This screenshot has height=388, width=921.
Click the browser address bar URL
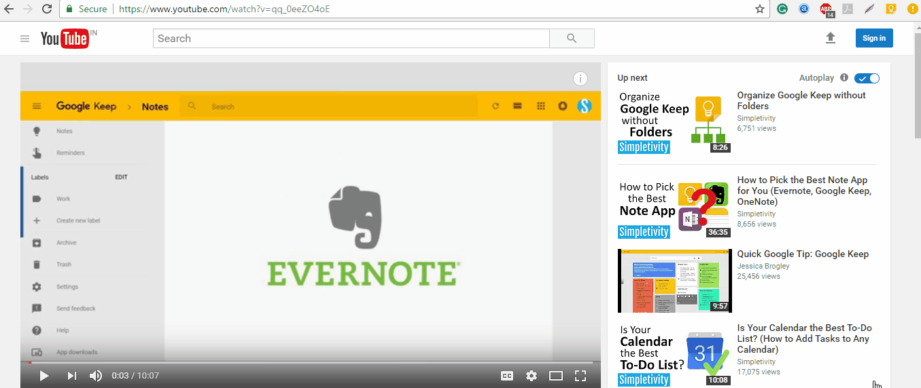click(224, 9)
